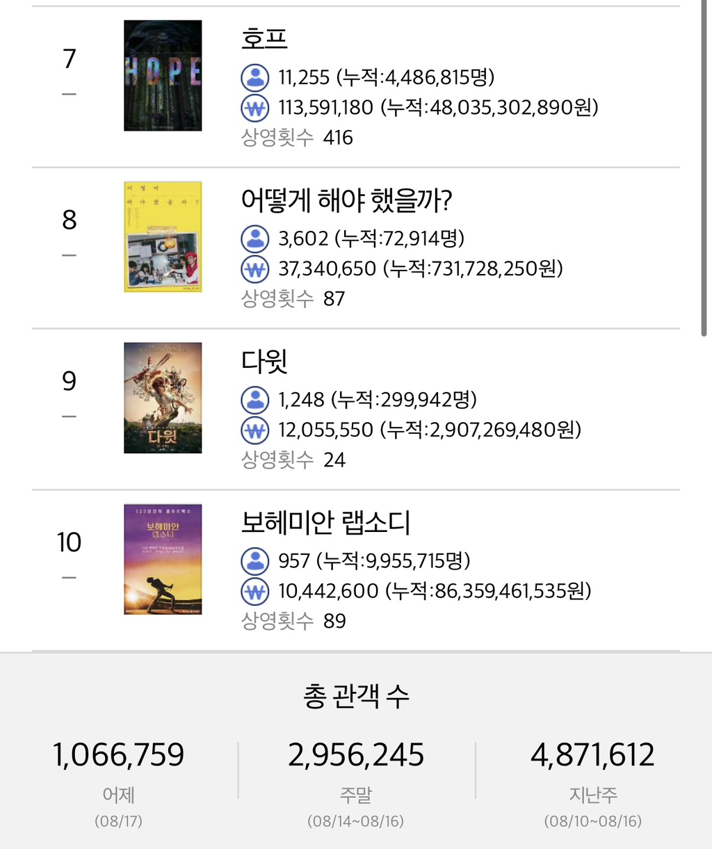This screenshot has height=849, width=712.
Task: Click the audience icon for 다윗
Action: pos(255,400)
